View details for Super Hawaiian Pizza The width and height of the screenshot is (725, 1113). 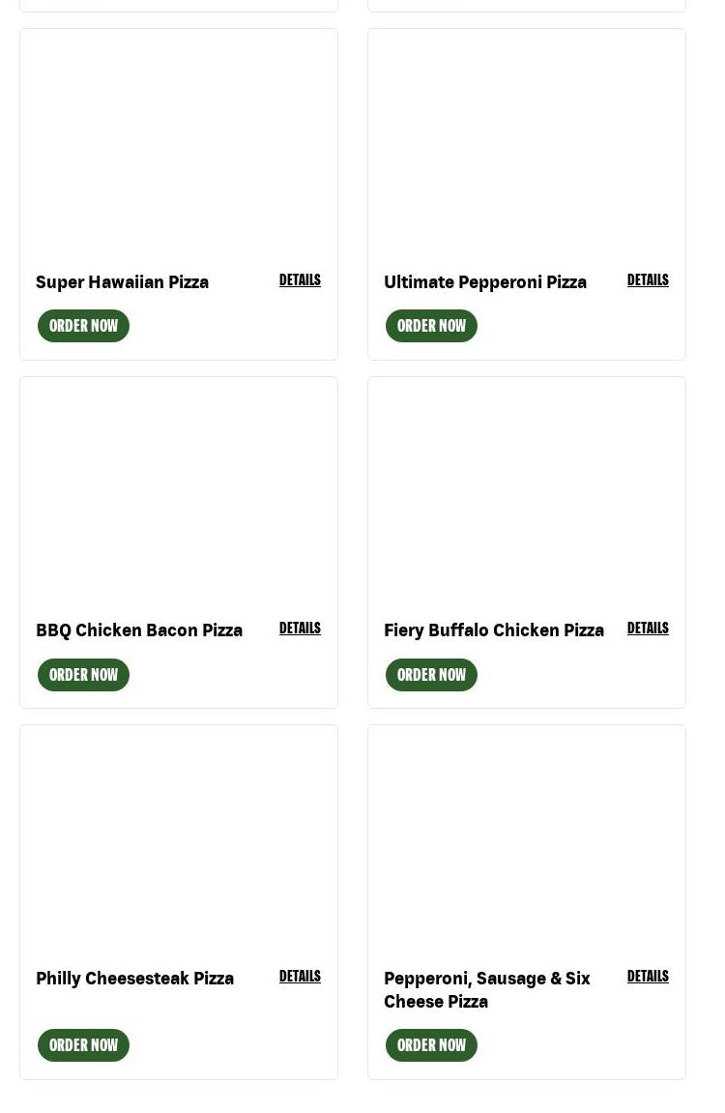click(x=300, y=279)
